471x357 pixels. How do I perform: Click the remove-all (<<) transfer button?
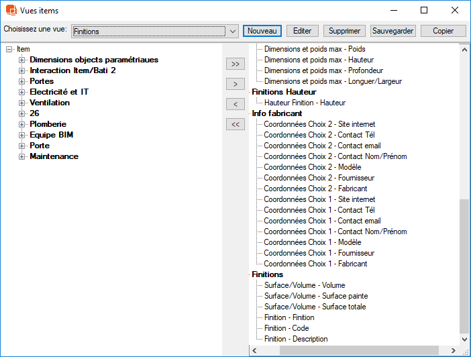(x=235, y=124)
